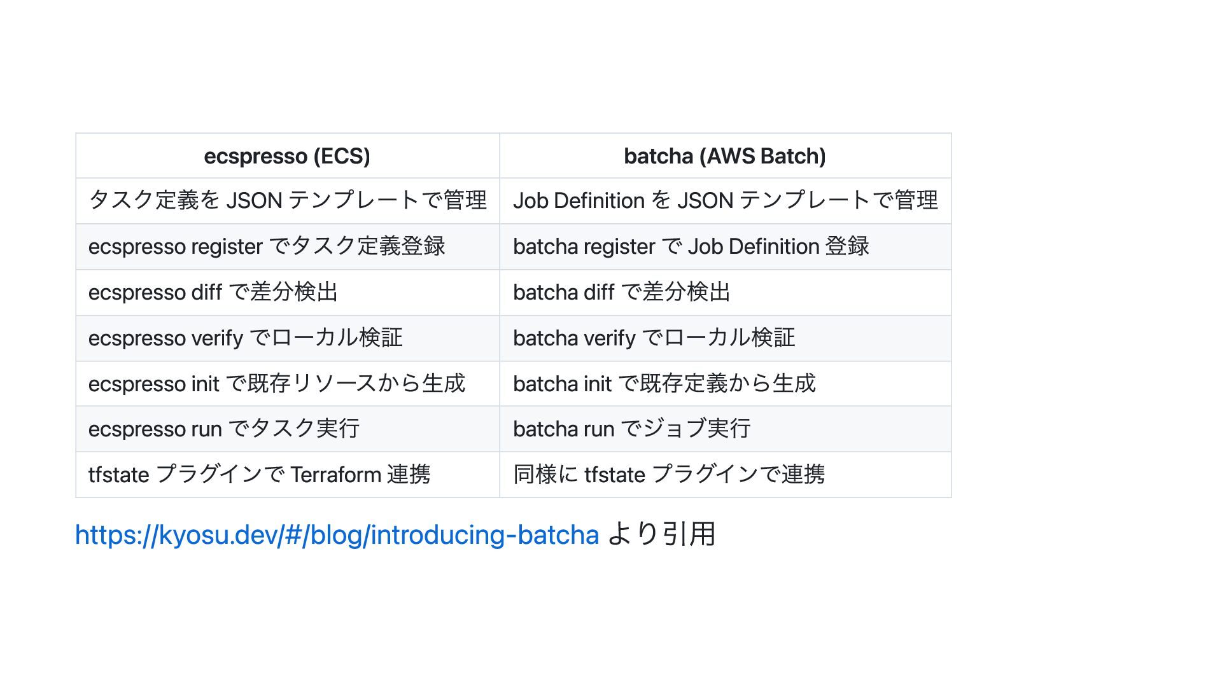Click the word "JSON" in the ecspresso column
This screenshot has width=1222, height=687.
tap(254, 201)
